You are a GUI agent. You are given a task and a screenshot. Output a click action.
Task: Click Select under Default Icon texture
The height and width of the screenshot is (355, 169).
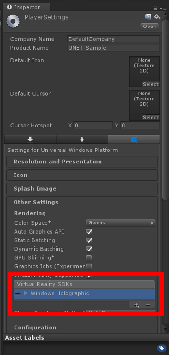pos(151,84)
